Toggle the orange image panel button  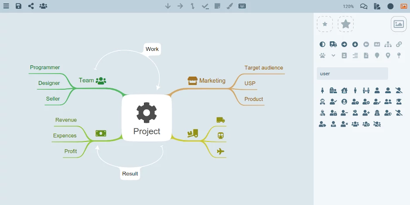pyautogui.click(x=404, y=6)
